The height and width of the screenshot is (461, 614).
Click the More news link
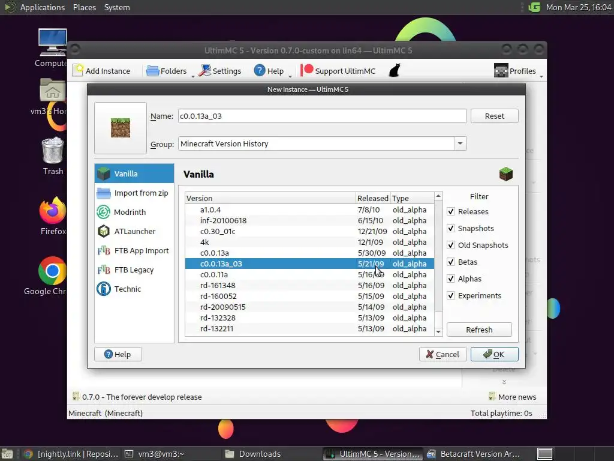[513, 397]
